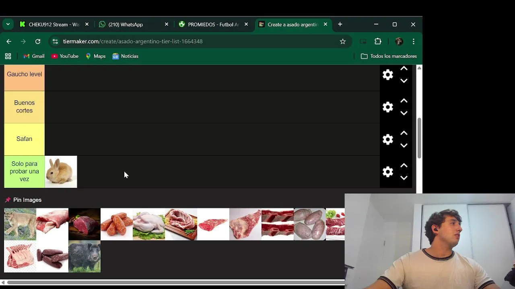Open the Gmail bookmark

pos(34,56)
